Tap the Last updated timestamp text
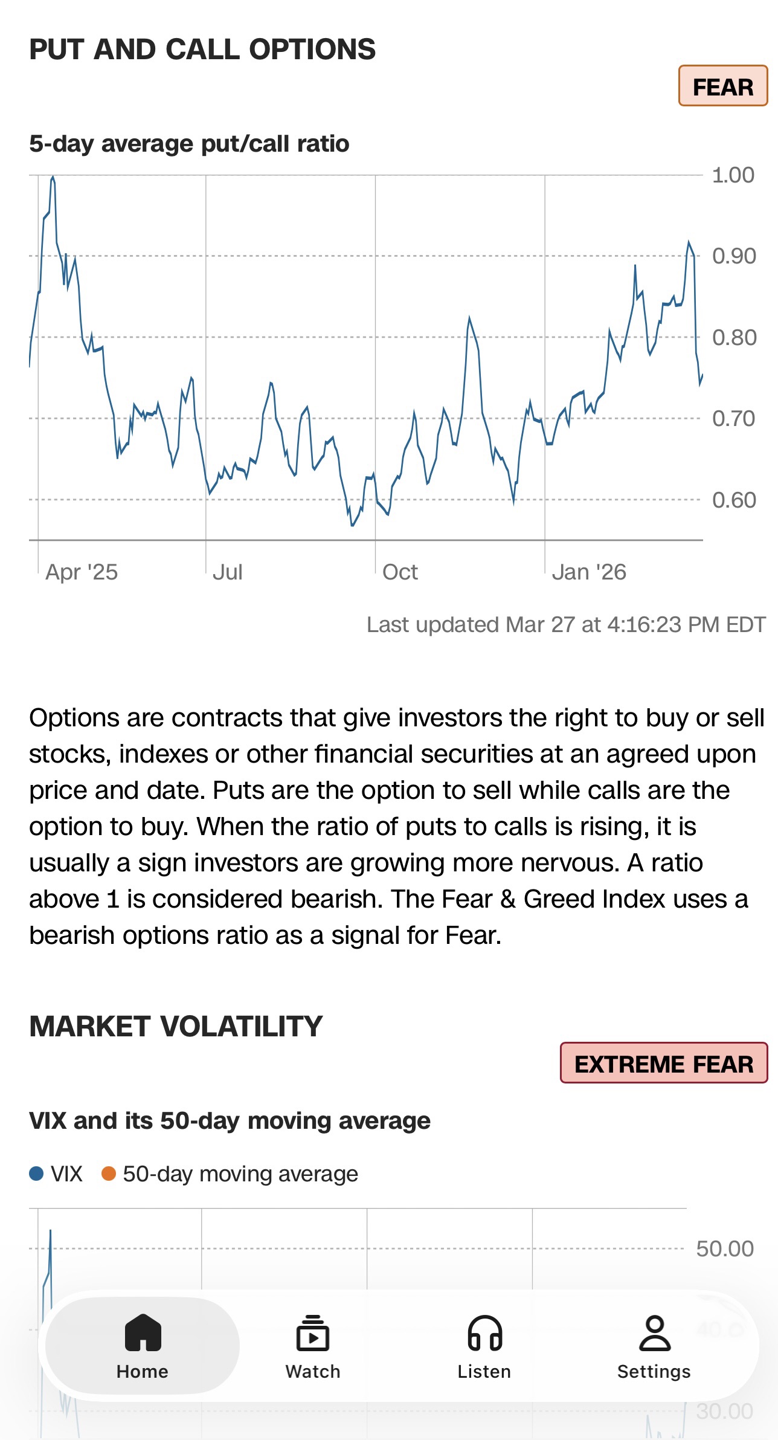This screenshot has width=778, height=1440. (x=566, y=624)
